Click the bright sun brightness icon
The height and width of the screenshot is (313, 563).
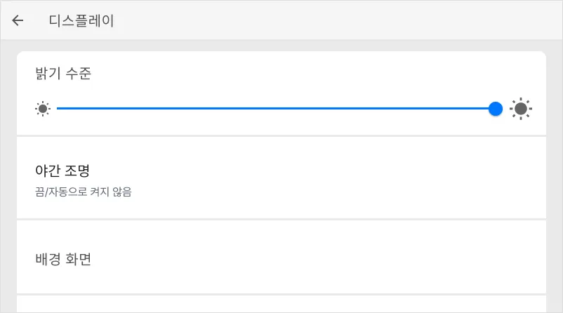[x=521, y=109]
